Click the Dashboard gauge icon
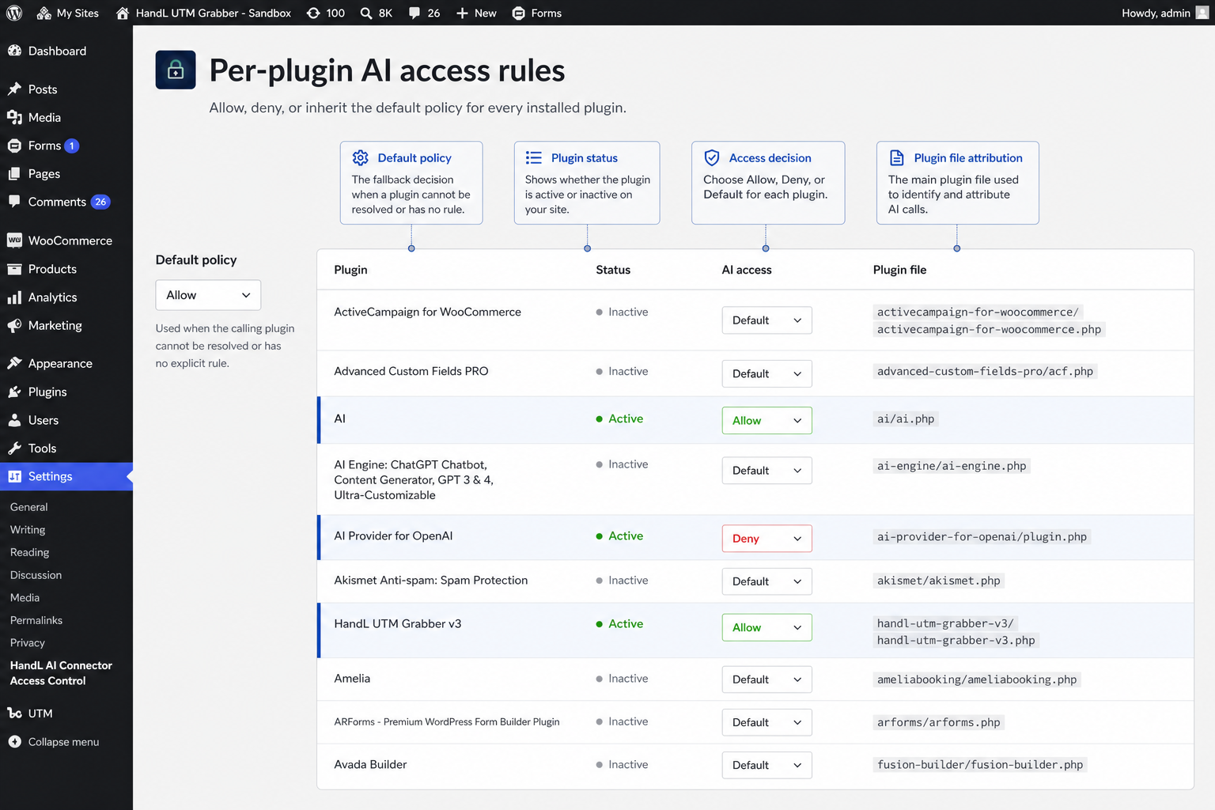This screenshot has height=810, width=1215. point(14,51)
